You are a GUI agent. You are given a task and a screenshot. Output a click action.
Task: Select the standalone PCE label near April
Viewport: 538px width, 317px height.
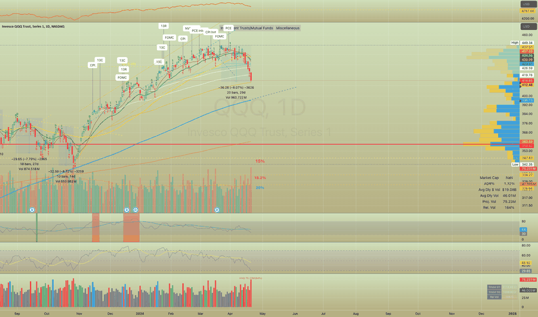pos(228,28)
